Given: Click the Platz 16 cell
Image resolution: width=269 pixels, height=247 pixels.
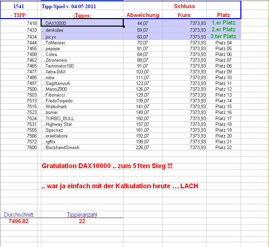Looking at the screenshot, I should 224,113.
